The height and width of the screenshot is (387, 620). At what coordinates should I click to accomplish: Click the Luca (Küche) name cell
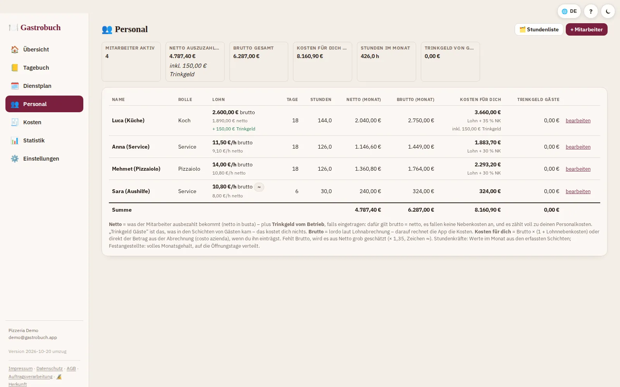point(128,121)
